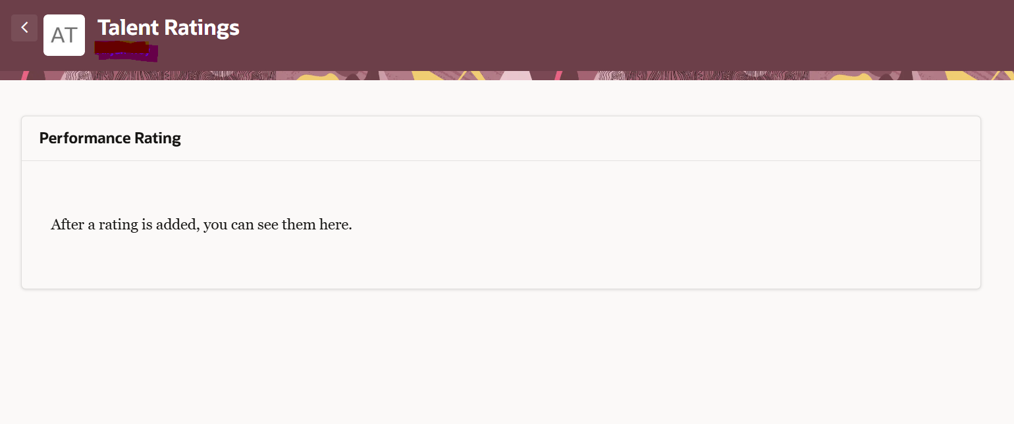Click 'you can see them here' text
The height and width of the screenshot is (424, 1014).
click(278, 224)
